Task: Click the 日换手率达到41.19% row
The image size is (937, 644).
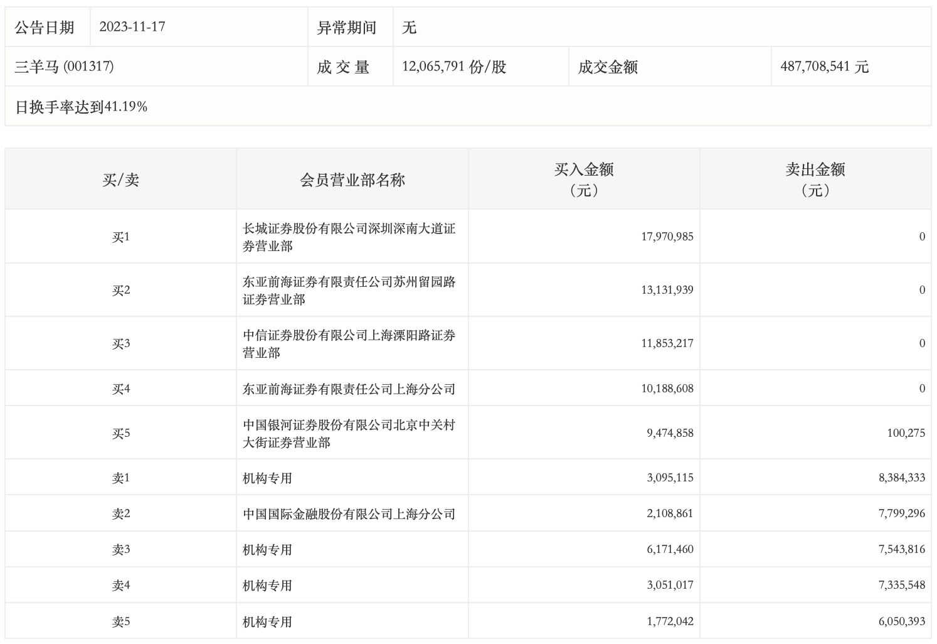Action: pos(81,107)
